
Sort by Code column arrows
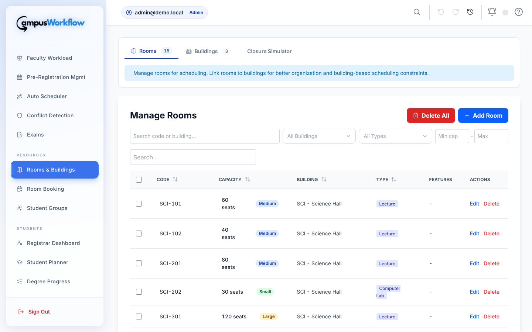pos(175,180)
